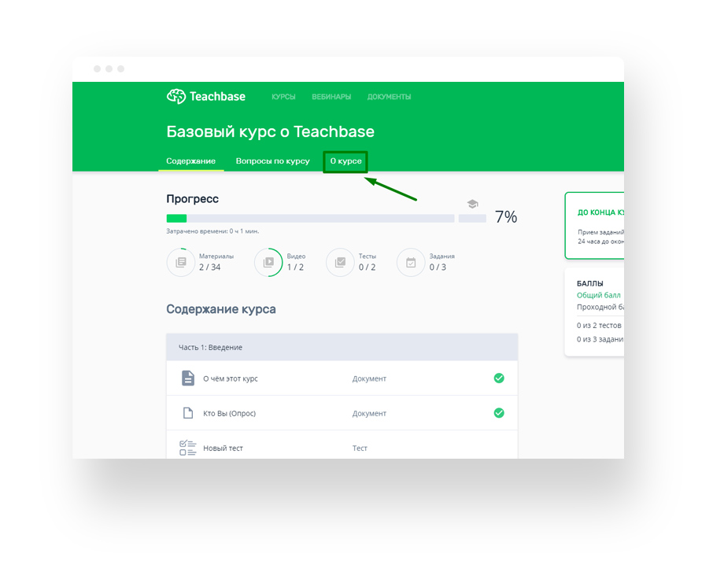Switch to the Вопросы по курсу tab
Image resolution: width=713 pixels, height=583 pixels.
pos(272,161)
